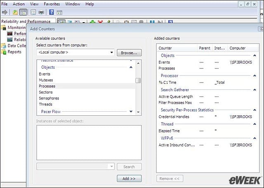Toggle the Show/Hide Console Tree icon
264x188 pixels.
[x=23, y=12]
